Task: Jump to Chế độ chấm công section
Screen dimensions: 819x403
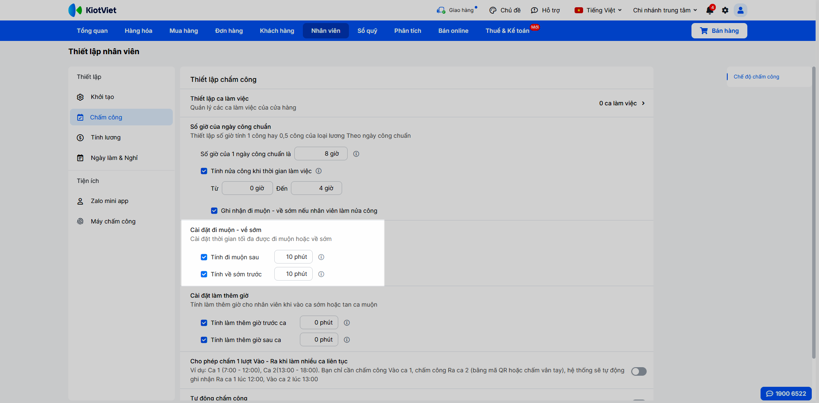Action: click(756, 77)
